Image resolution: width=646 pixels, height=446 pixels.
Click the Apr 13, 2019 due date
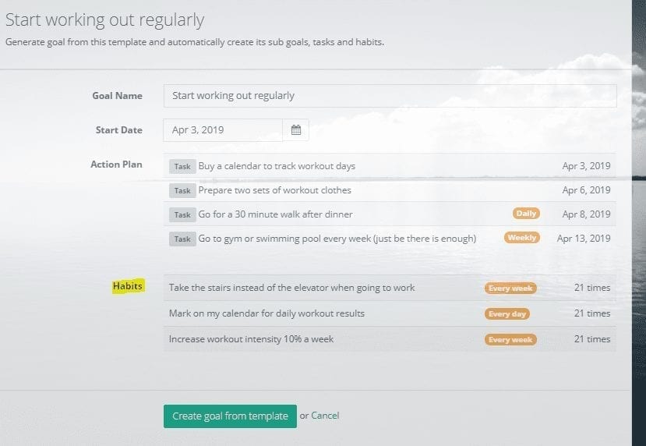584,239
